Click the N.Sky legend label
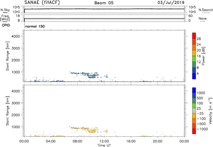 [5, 10]
